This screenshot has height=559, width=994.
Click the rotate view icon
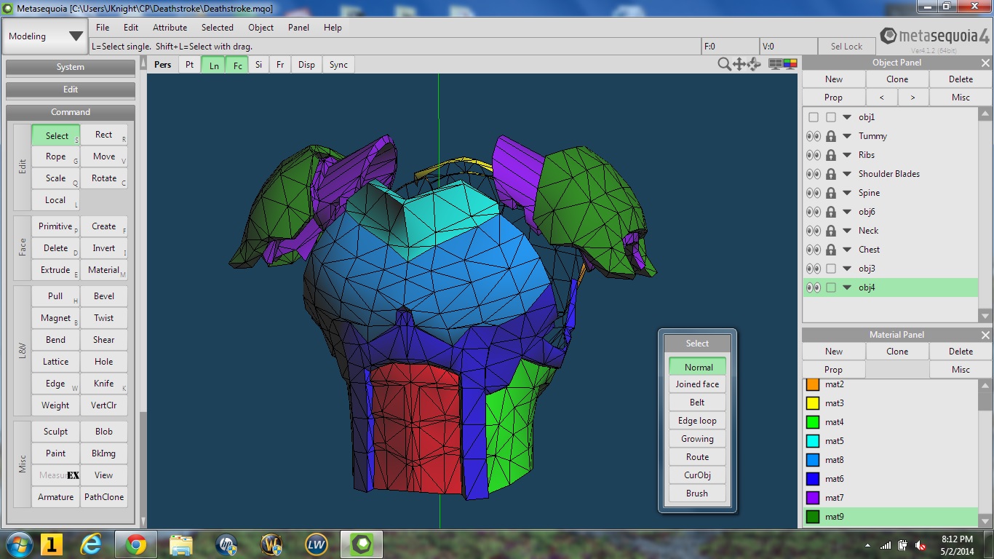[x=754, y=64]
